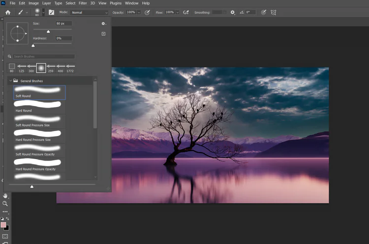The image size is (369, 244).
Task: Open the Plugins menu
Action: tap(116, 3)
